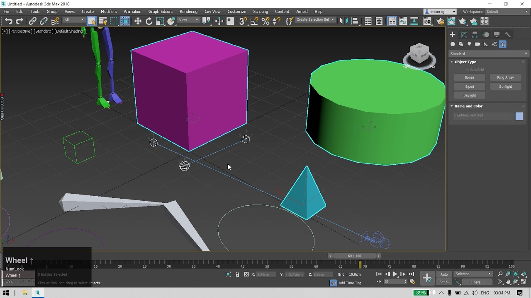Image resolution: width=531 pixels, height=298 pixels.
Task: Click the Ring Array button
Action: point(505,77)
